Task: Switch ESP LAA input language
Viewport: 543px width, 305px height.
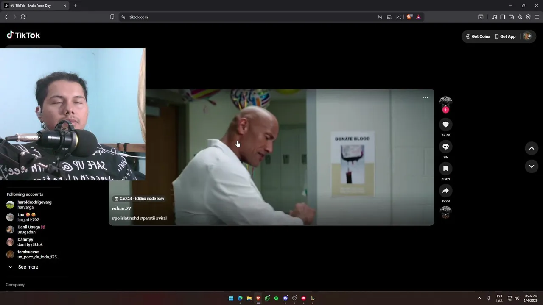Action: click(499, 298)
